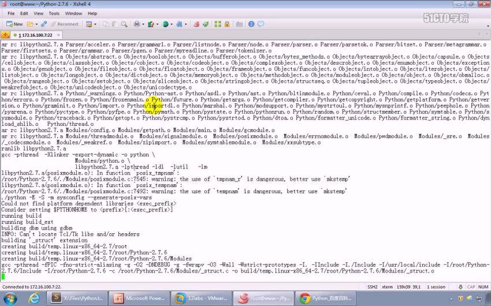Click the red Xftp transfer icon
This screenshot has height=306, width=491.
pyautogui.click(x=196, y=24)
